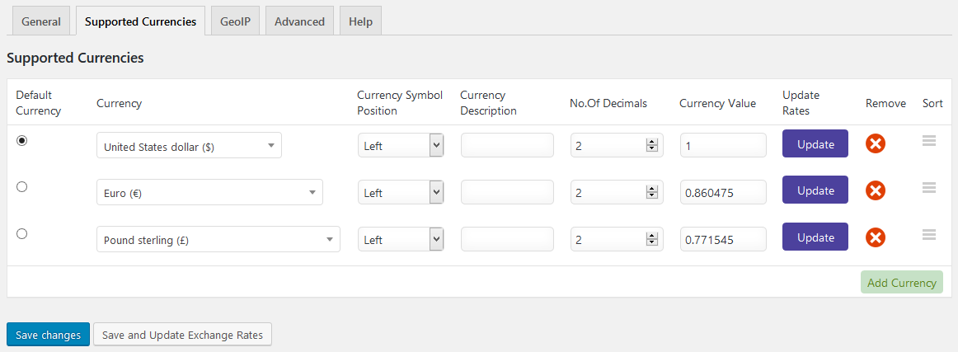Click the sort handle for Pound sterling row
This screenshot has height=352, width=958.
coord(929,235)
